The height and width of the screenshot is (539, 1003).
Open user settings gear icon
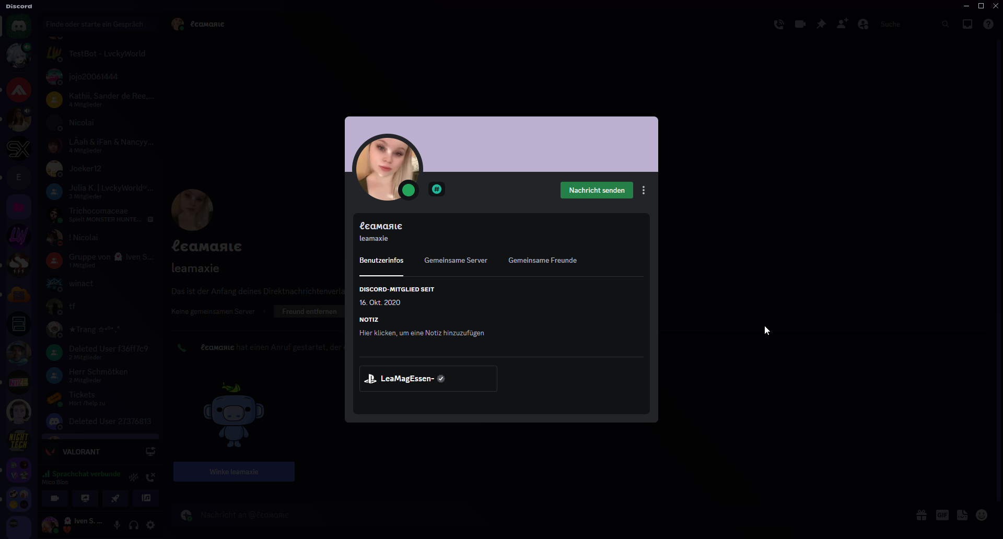[150, 525]
